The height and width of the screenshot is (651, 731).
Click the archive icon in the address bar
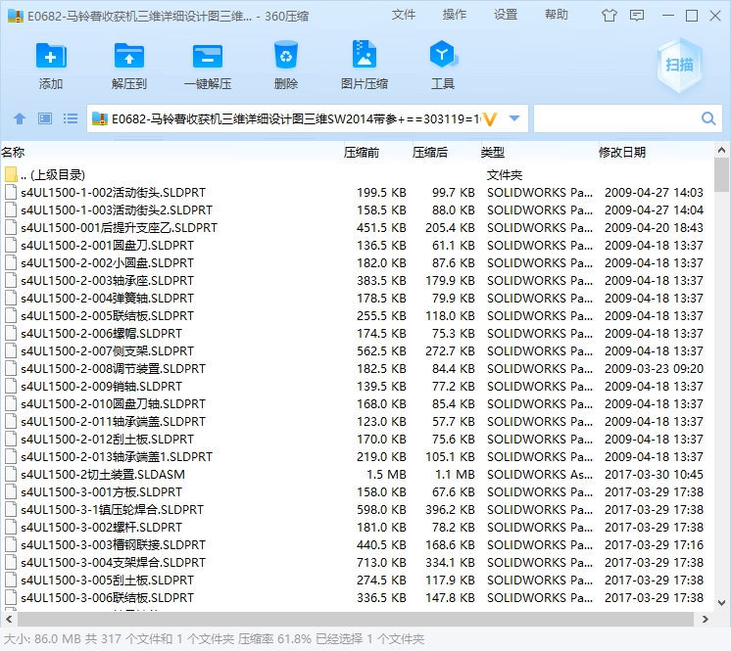click(100, 118)
